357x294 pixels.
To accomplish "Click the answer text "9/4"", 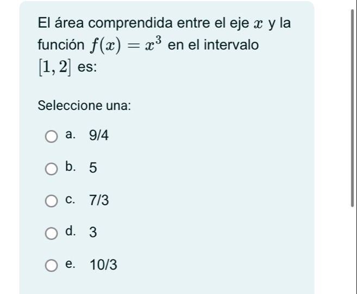I will point(100,137).
